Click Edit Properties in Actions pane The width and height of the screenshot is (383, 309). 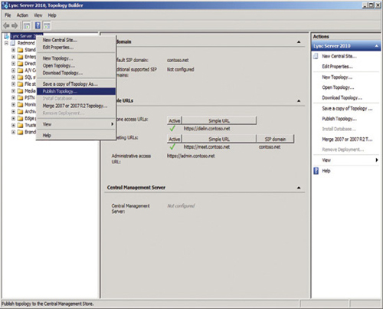pos(337,67)
